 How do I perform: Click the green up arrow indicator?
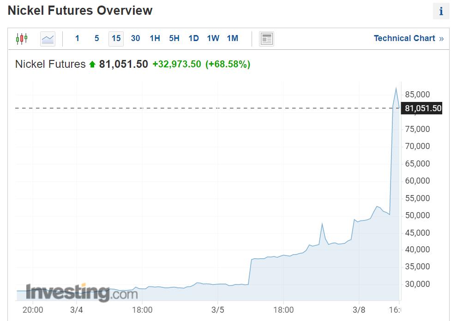92,65
